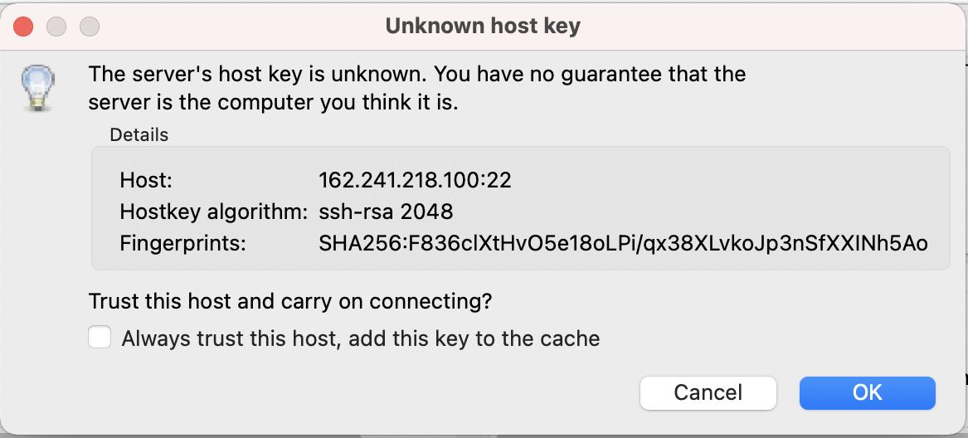Select the host address 162.241.218.100:22

pos(415,180)
